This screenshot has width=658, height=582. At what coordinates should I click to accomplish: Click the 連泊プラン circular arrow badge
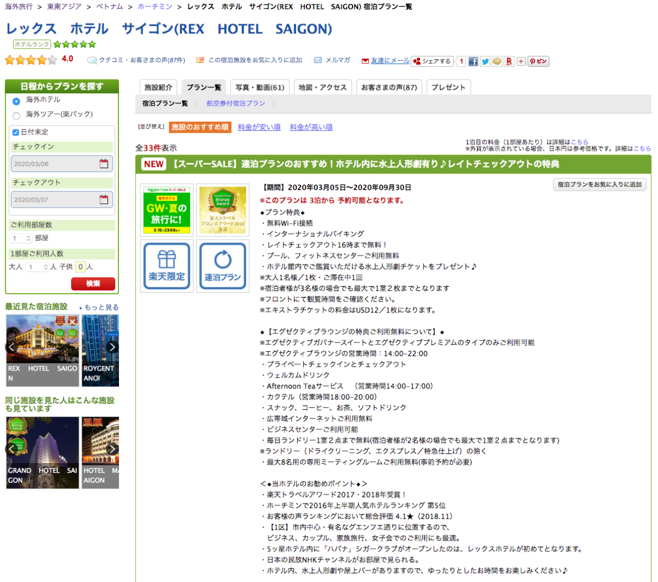click(x=223, y=266)
